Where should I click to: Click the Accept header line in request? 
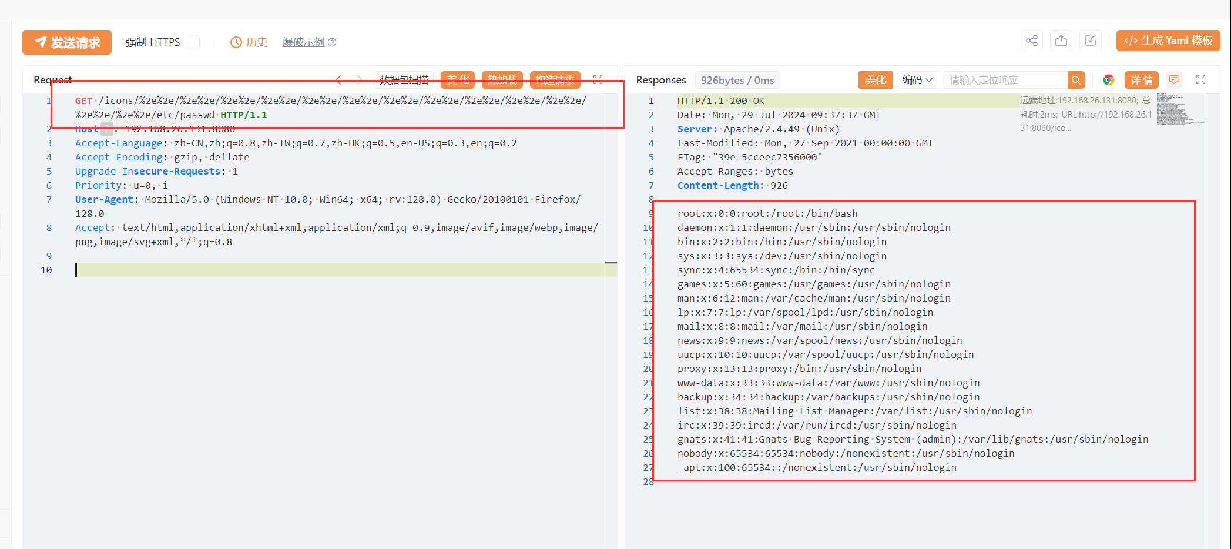(x=337, y=235)
